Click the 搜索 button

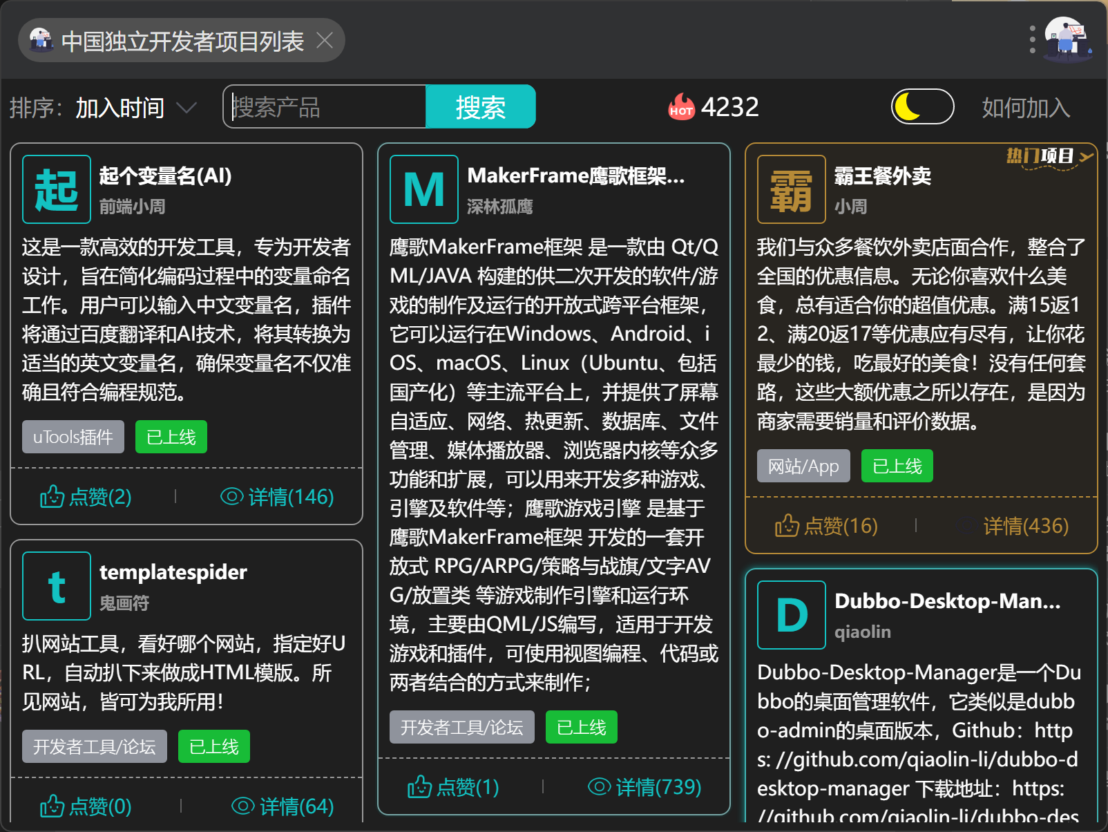click(480, 107)
